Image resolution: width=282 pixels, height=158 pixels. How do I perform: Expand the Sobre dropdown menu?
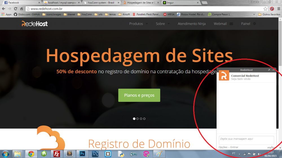pyautogui.click(x=163, y=24)
